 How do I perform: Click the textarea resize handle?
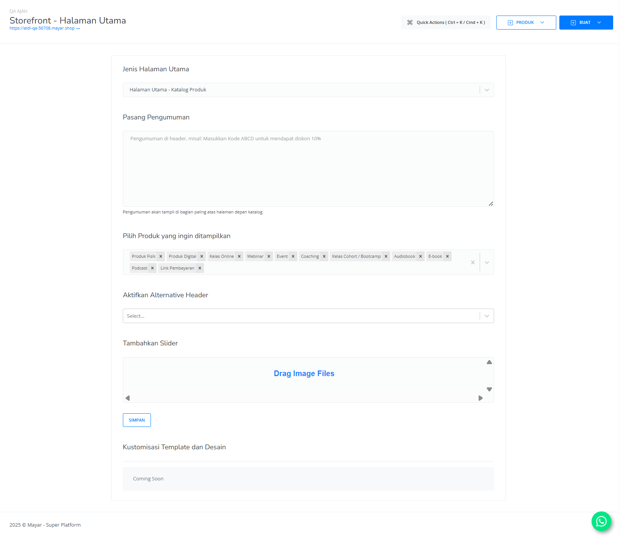(x=491, y=204)
